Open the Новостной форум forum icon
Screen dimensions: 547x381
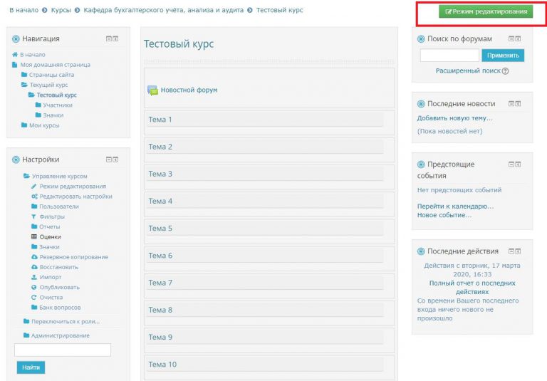[x=152, y=90]
